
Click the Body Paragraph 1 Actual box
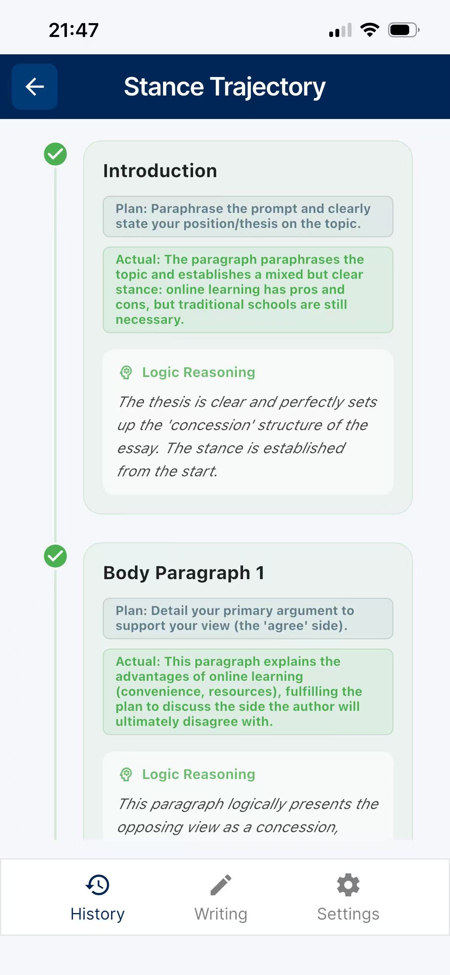[248, 692]
